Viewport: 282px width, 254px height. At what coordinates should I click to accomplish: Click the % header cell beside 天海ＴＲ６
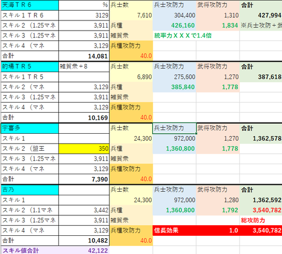click(x=84, y=5)
